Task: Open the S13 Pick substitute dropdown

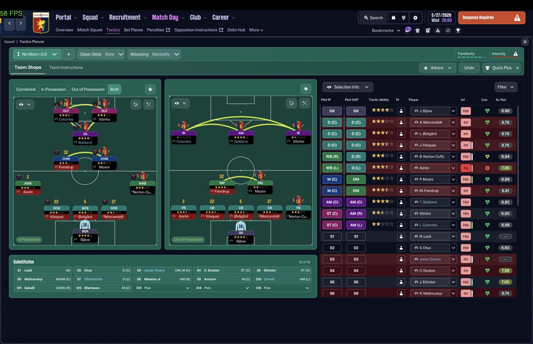Action: pos(163,288)
